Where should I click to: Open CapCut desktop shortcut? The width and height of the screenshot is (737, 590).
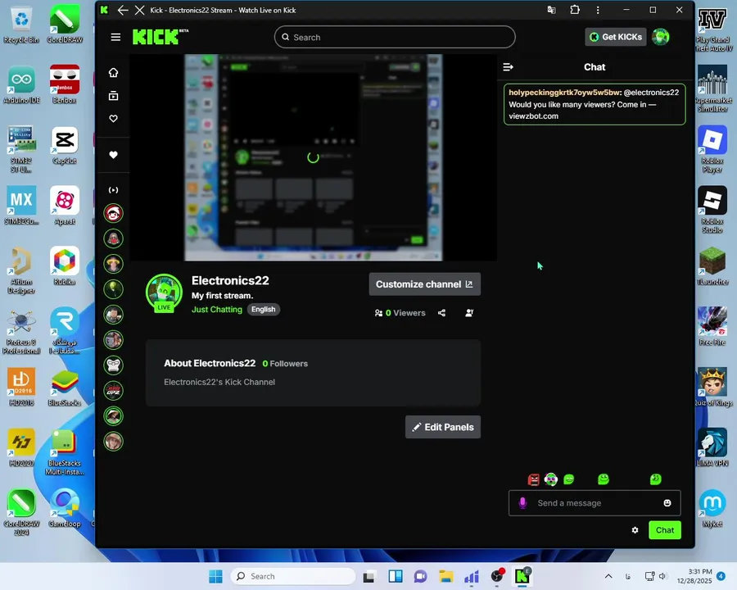point(65,145)
